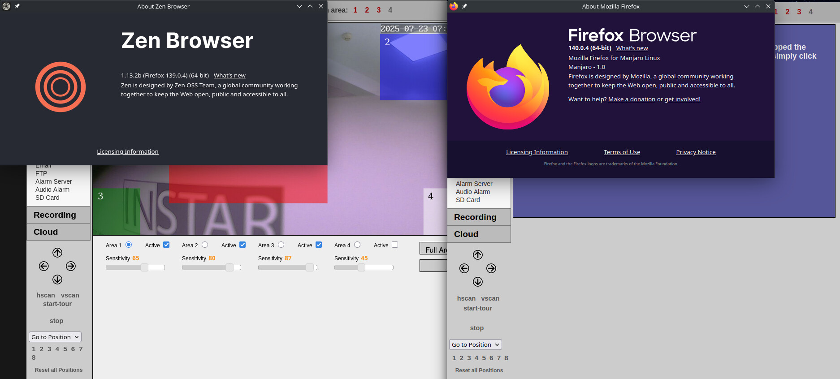This screenshot has width=840, height=379.
Task: Click blue area 2 overlay on video
Action: click(413, 66)
